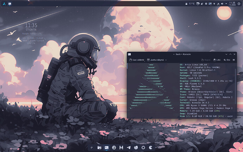Click the 'Kuopio: Sunny +17°C' desktop text
The width and height of the screenshot is (243, 152).
pos(32,34)
